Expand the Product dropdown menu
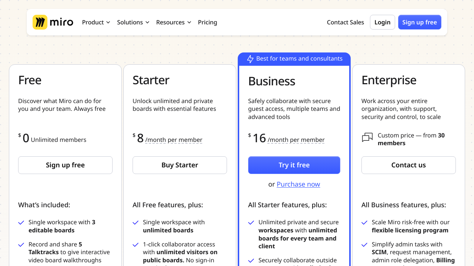This screenshot has width=474, height=266. (96, 22)
